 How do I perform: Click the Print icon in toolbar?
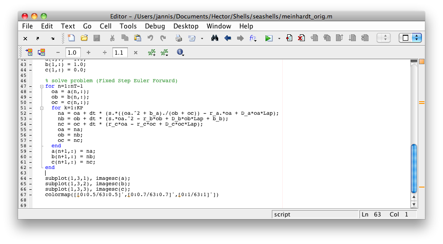[x=179, y=38]
